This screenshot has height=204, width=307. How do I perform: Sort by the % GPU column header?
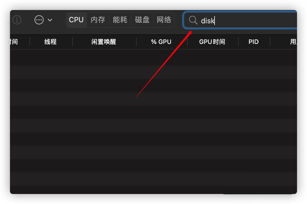[x=161, y=42]
